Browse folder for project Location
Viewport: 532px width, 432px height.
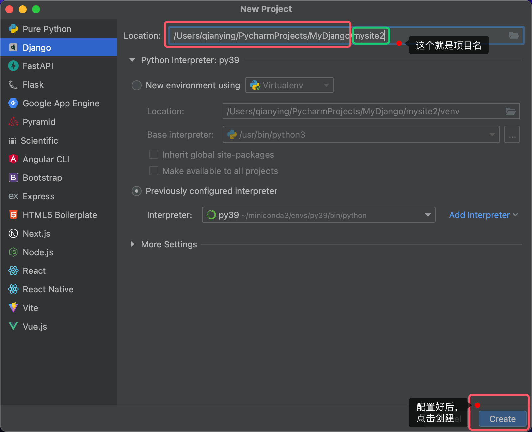click(514, 36)
